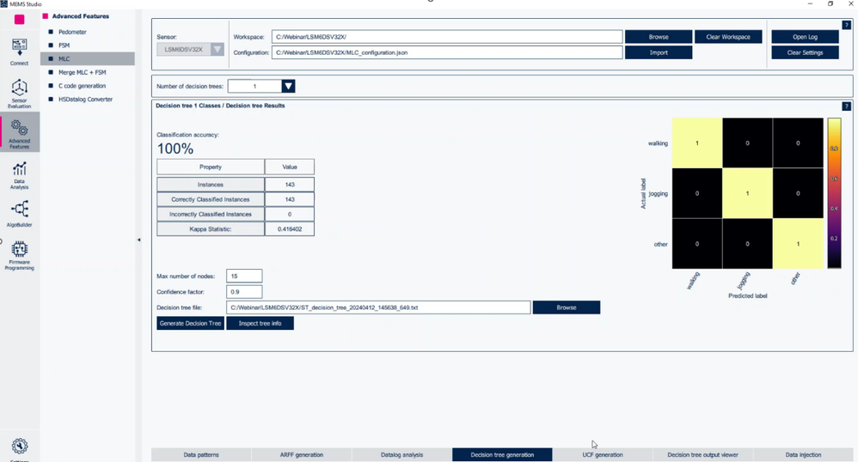Screen dimensions: 858x462
Task: Switch to the ARFF generation tab
Action: pos(302,454)
